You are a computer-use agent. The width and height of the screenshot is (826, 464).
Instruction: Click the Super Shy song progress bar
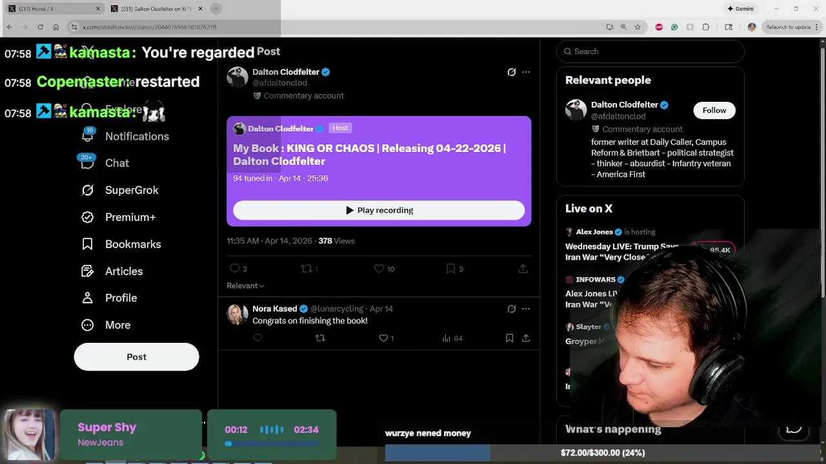pyautogui.click(x=272, y=443)
